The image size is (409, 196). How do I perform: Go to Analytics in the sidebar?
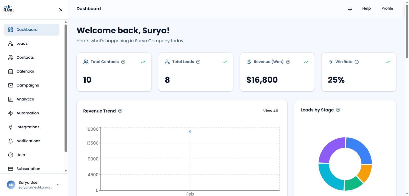click(25, 99)
